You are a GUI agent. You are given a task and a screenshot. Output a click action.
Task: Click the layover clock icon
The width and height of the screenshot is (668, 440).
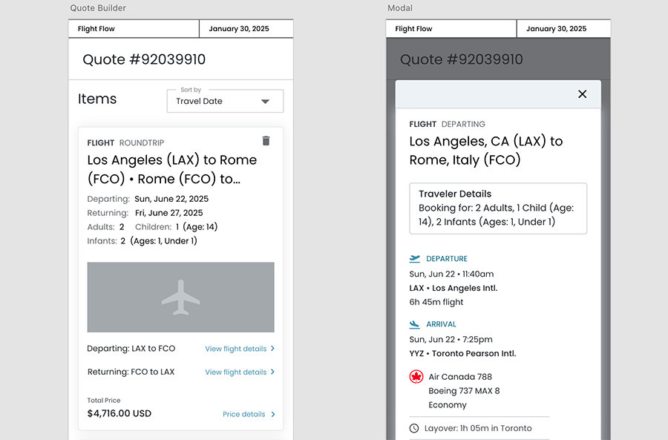(x=414, y=428)
